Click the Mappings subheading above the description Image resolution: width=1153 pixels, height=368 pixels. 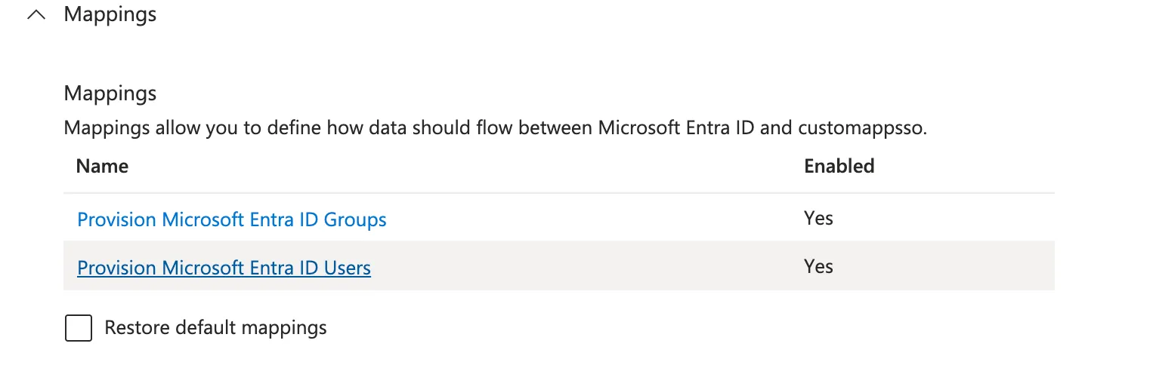click(110, 94)
